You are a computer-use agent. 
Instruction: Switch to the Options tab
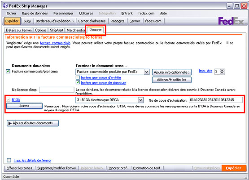point(41,30)
